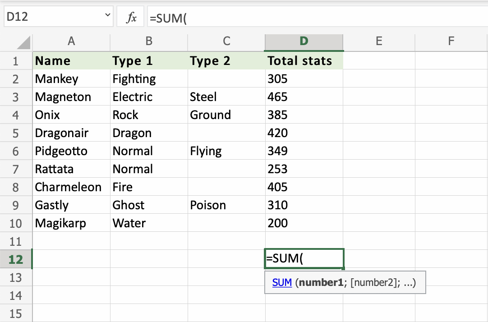Viewport: 488px width, 322px height.
Task: Click inside the formula bar
Action: tap(316, 18)
